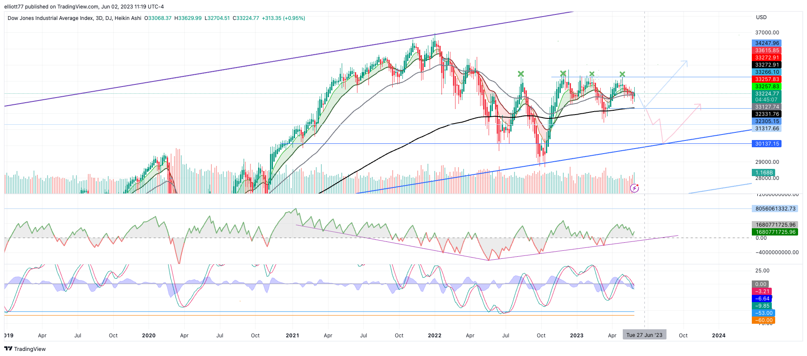Click the +313.35 (+0.95%) change value
This screenshot has height=356, width=807.
(x=284, y=18)
